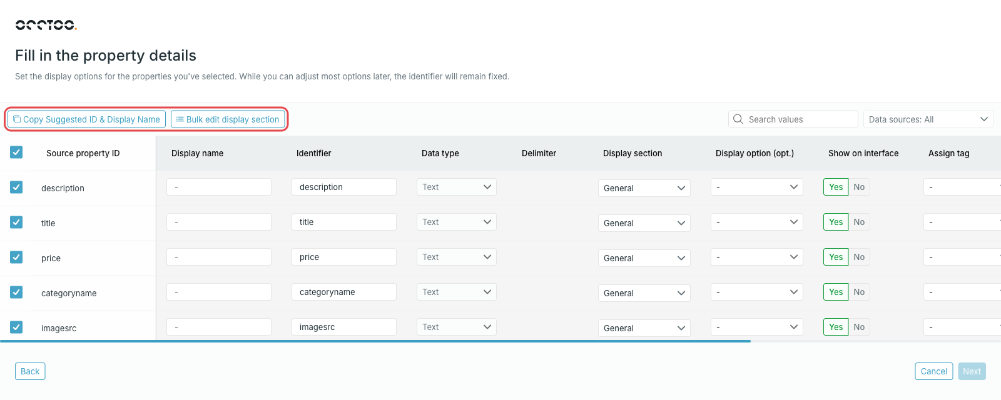This screenshot has width=1001, height=400.
Task: Click the Back button
Action: 30,371
